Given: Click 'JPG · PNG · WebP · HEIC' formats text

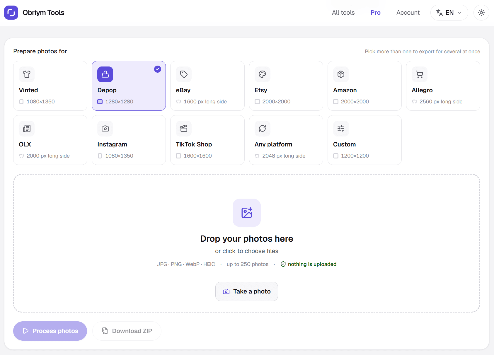Looking at the screenshot, I should tap(186, 264).
